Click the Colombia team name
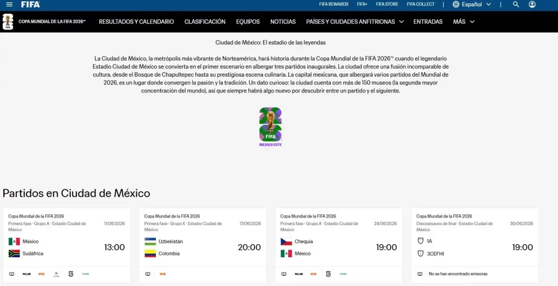 [169, 254]
